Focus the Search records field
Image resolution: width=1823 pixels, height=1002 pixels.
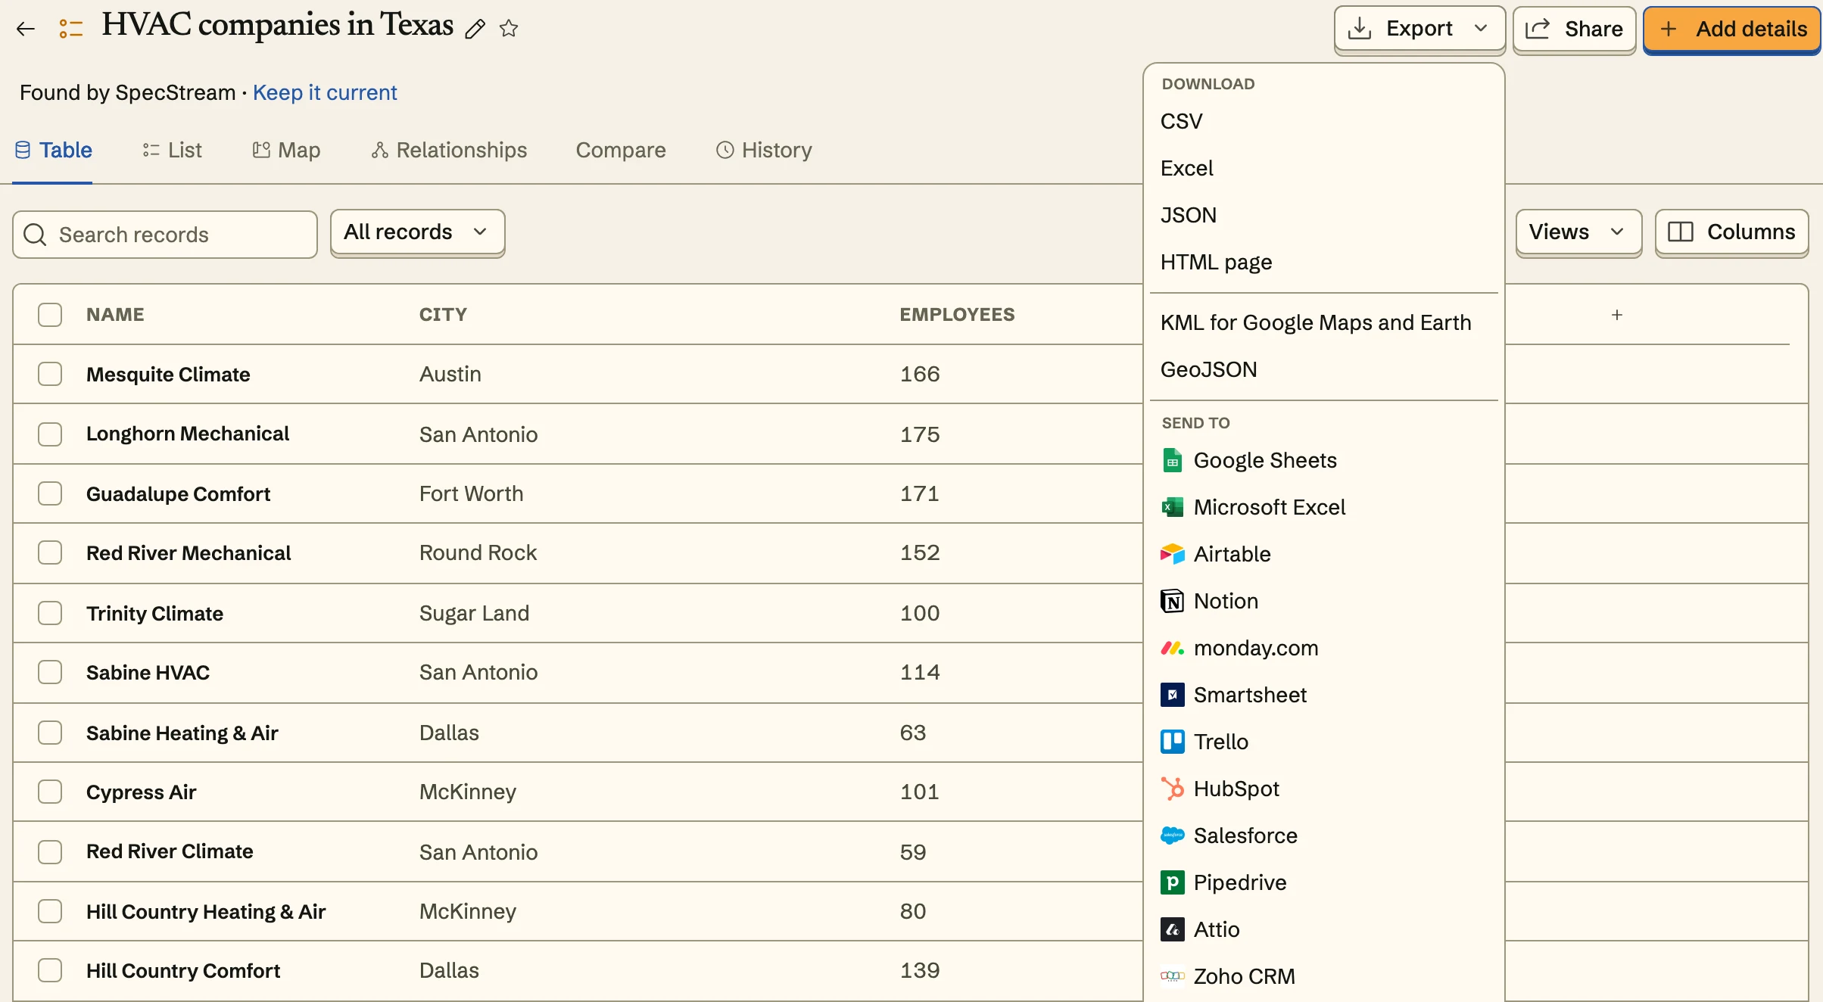coord(165,235)
